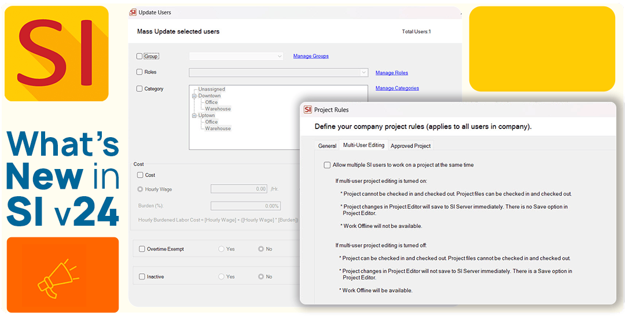Viewport: 625px width, 316px height.
Task: Click the SI icon in Update Users title bar
Action: 133,12
